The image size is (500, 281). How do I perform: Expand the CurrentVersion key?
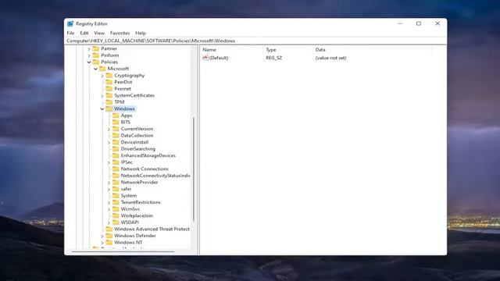109,129
